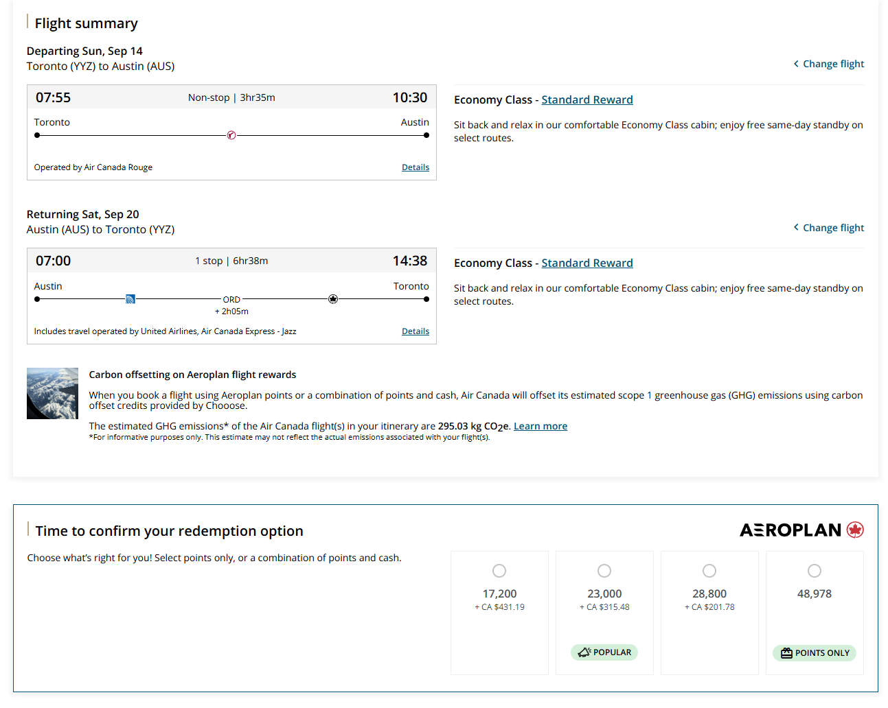This screenshot has height=708, width=888.
Task: Click the Air Canada Express maple leaf icon on return route
Action: tap(333, 299)
